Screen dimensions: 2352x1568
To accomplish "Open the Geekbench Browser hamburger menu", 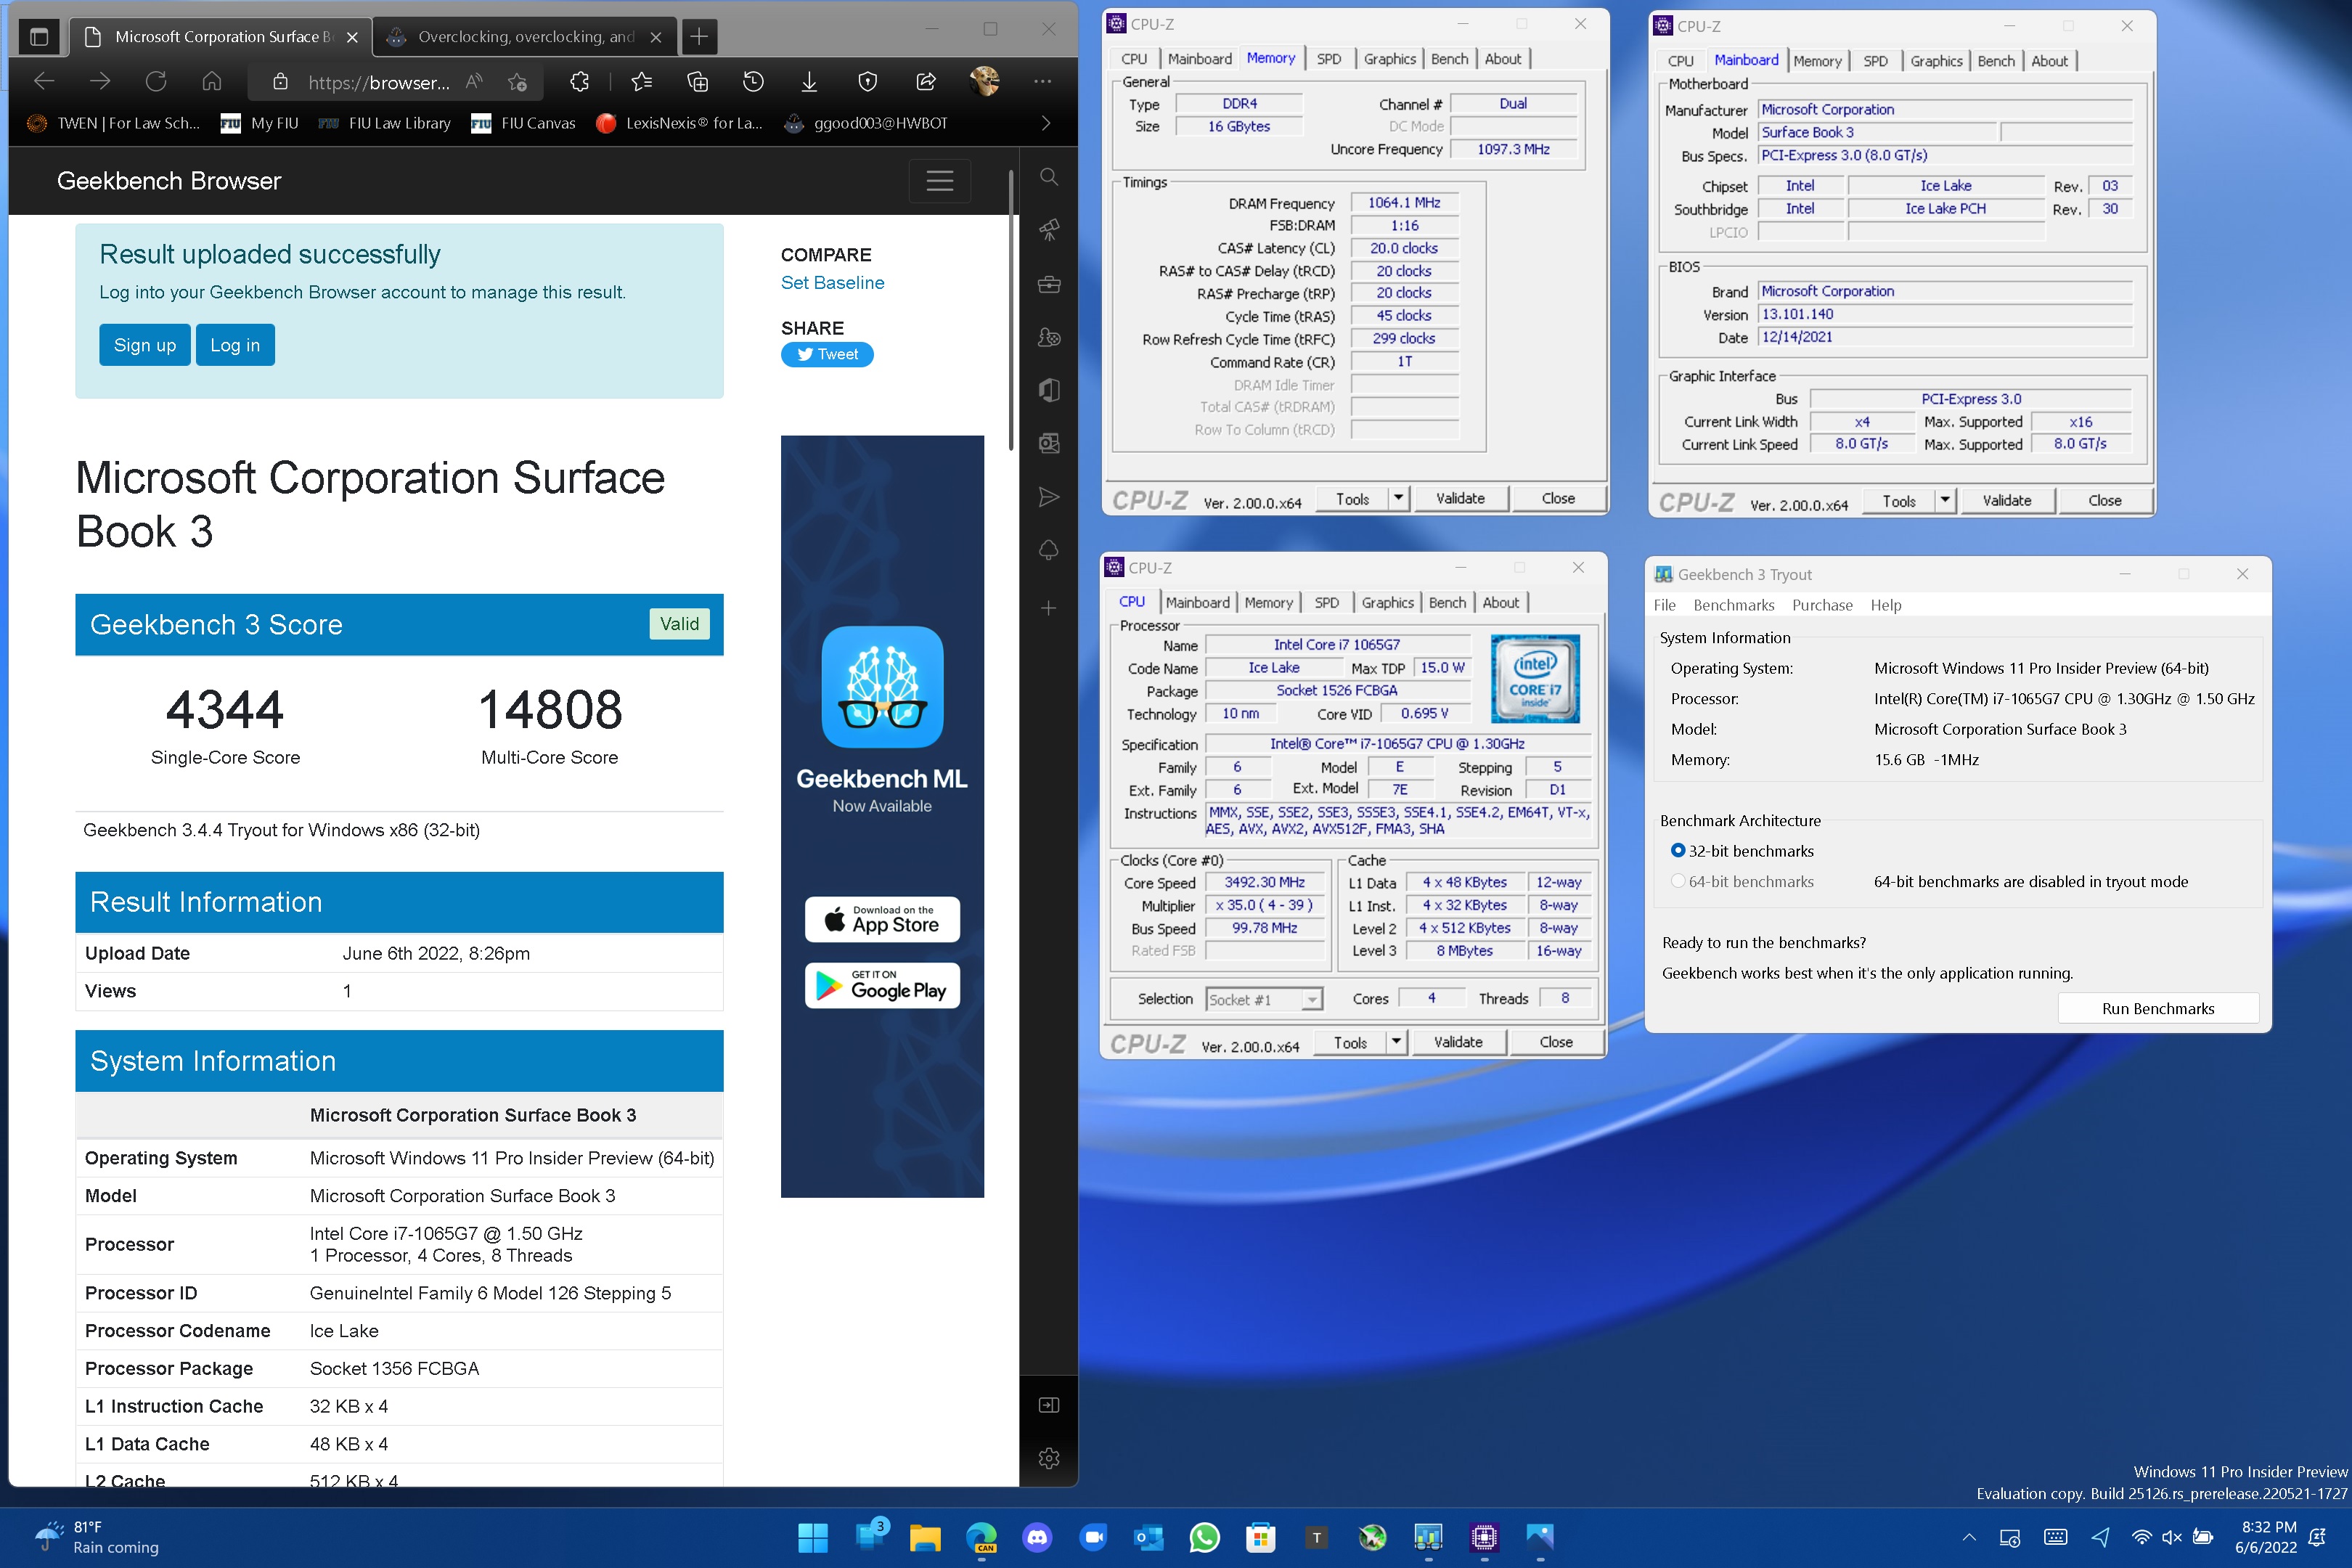I will 939,181.
